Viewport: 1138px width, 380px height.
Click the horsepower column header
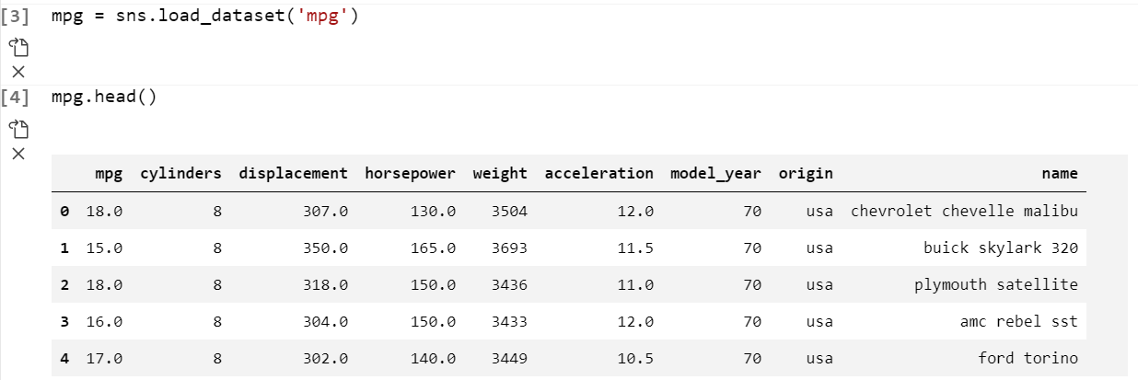point(410,173)
